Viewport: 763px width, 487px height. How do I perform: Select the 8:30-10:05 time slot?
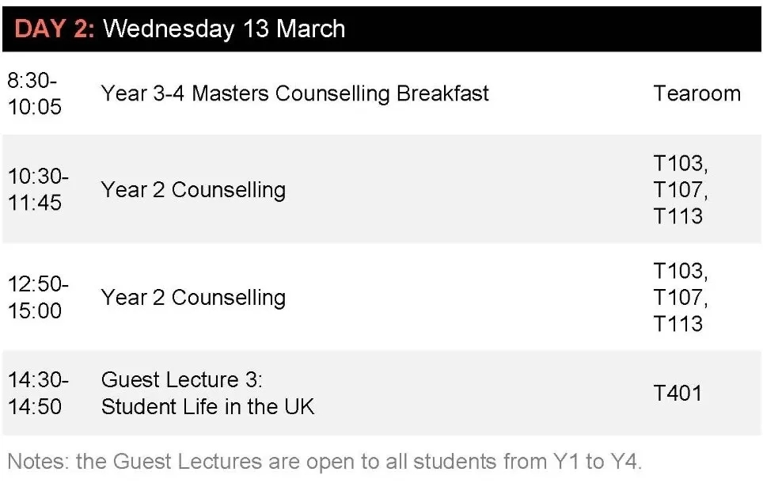[35, 93]
